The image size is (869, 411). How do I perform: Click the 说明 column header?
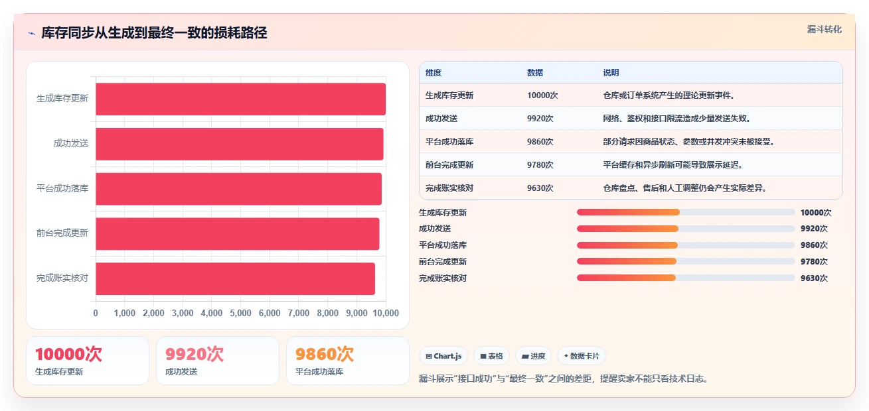tap(611, 72)
